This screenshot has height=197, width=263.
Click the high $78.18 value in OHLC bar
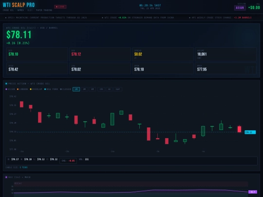(28, 160)
